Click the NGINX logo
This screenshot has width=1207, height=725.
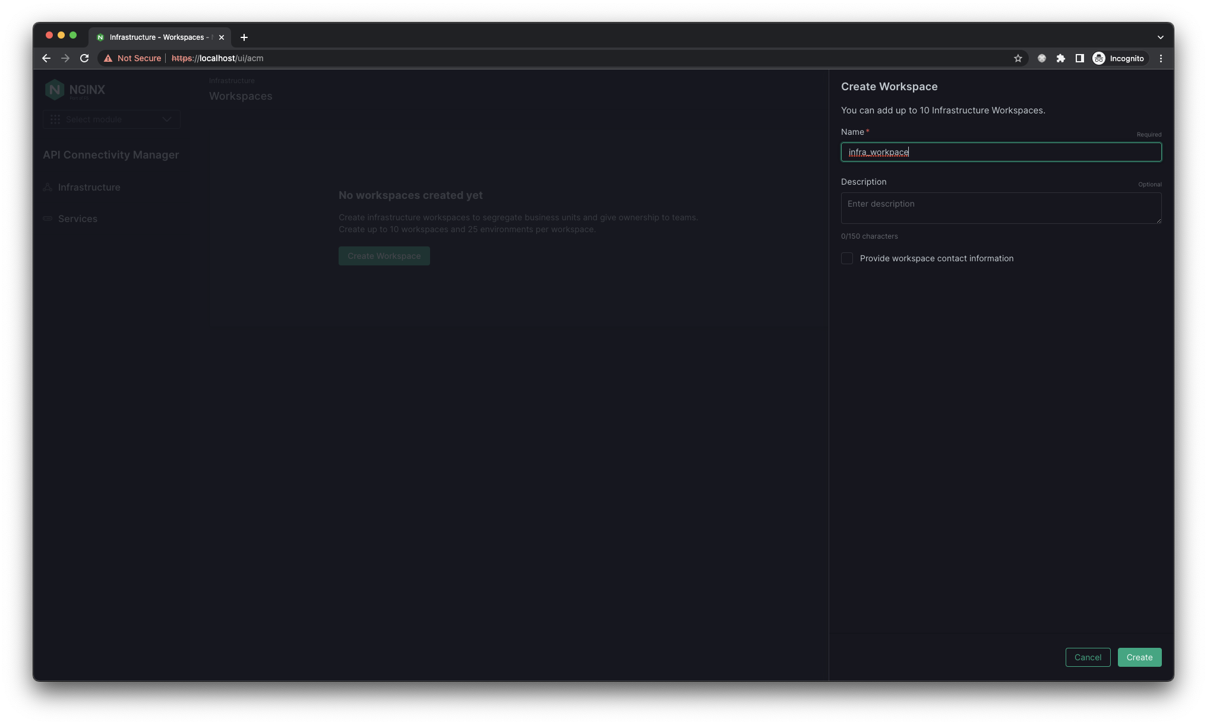click(x=75, y=90)
